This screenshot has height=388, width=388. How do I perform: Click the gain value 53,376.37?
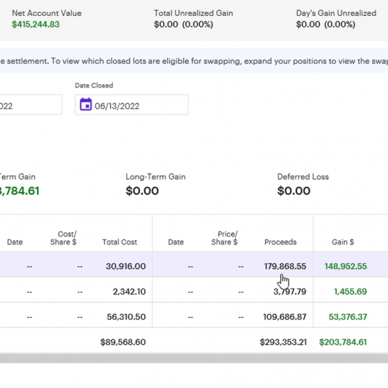coord(348,317)
